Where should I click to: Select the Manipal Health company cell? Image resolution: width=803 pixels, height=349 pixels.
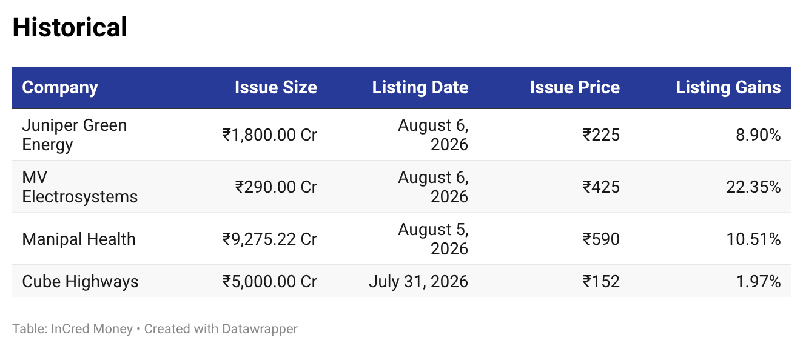click(79, 239)
